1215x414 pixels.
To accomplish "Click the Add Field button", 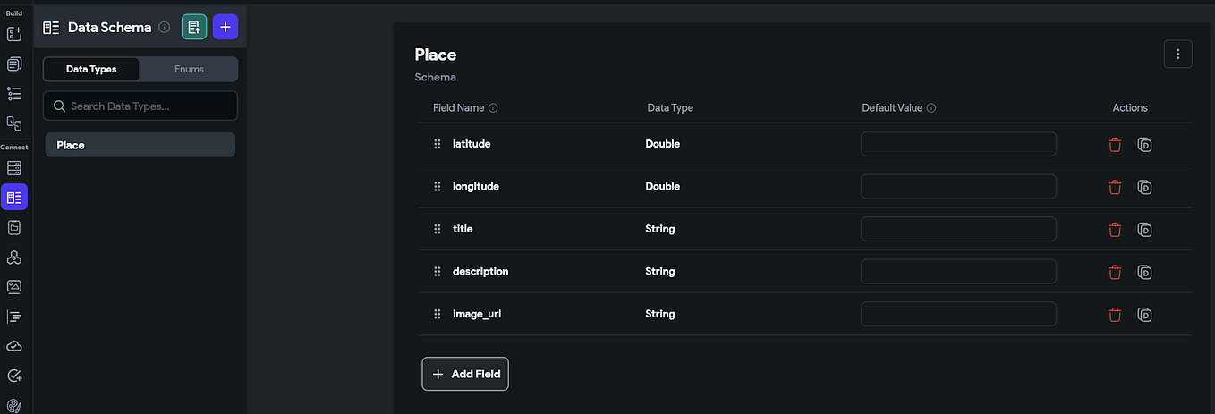I will 465,374.
